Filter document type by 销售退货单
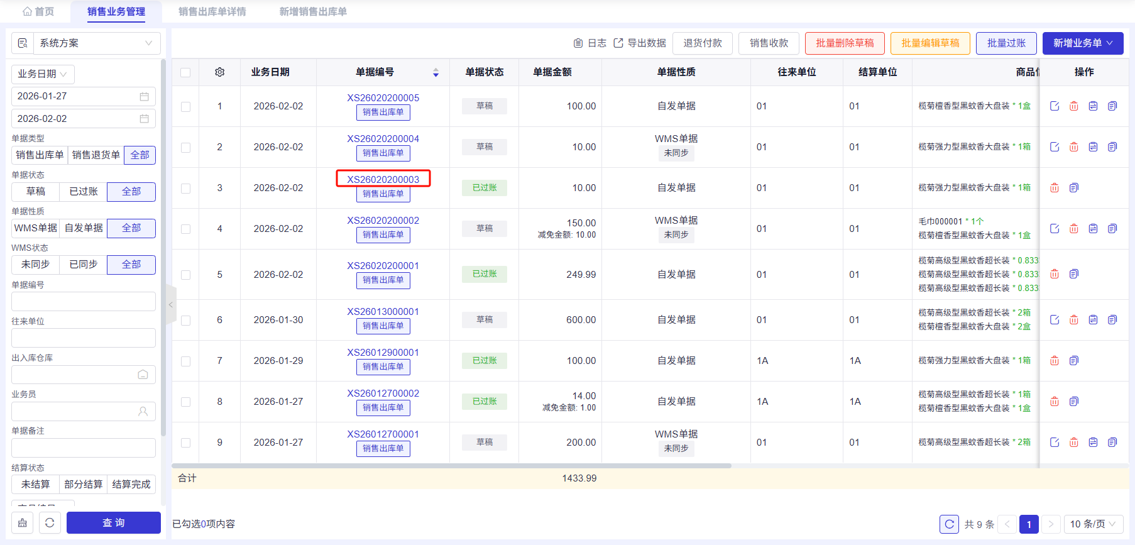The image size is (1135, 545). coord(96,155)
